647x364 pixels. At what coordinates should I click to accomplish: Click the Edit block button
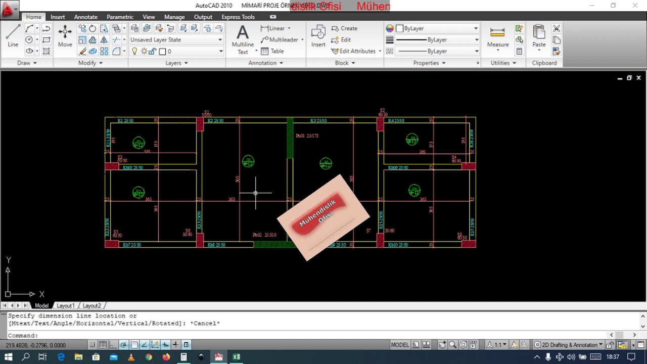[341, 39]
